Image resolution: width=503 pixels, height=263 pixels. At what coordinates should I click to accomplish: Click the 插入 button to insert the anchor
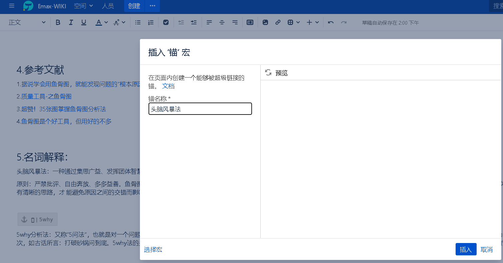tap(466, 249)
